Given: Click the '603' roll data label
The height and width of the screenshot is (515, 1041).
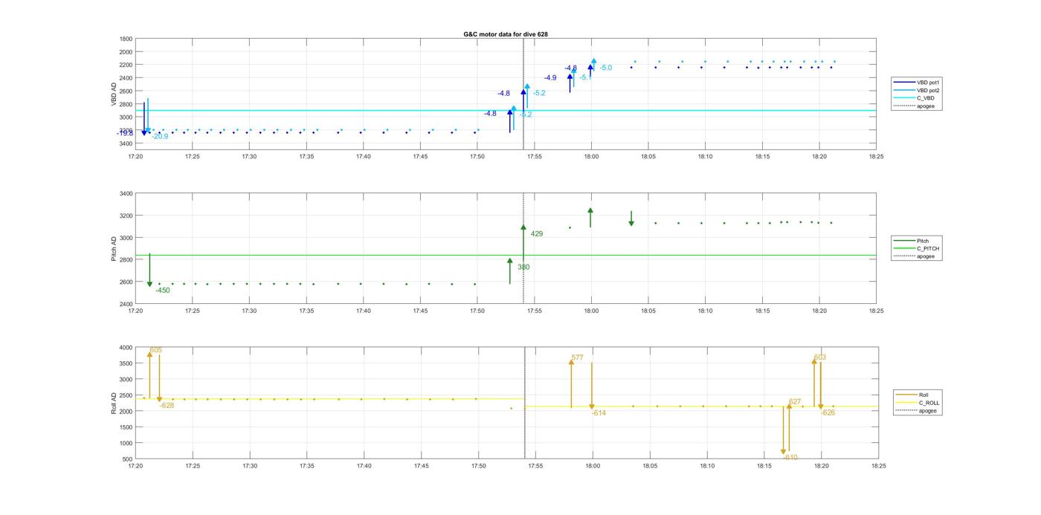Looking at the screenshot, I should click(x=819, y=357).
